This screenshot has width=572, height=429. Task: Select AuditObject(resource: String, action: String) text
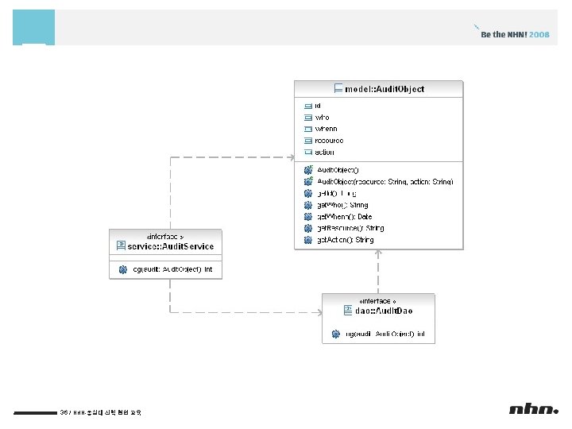click(385, 182)
